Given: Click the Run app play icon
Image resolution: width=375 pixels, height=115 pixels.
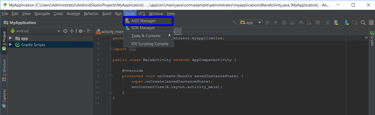Looking at the screenshot, I should pos(268,22).
